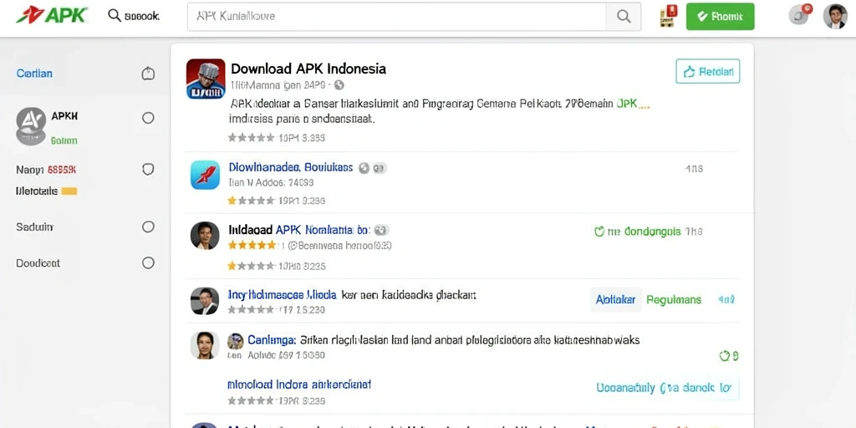856x428 pixels.
Task: Click the round APKH logo in the sidebar
Action: (x=31, y=125)
